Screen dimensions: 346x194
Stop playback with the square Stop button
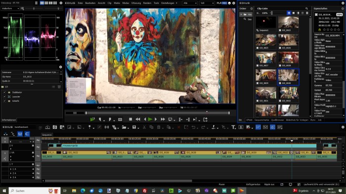pos(130,119)
